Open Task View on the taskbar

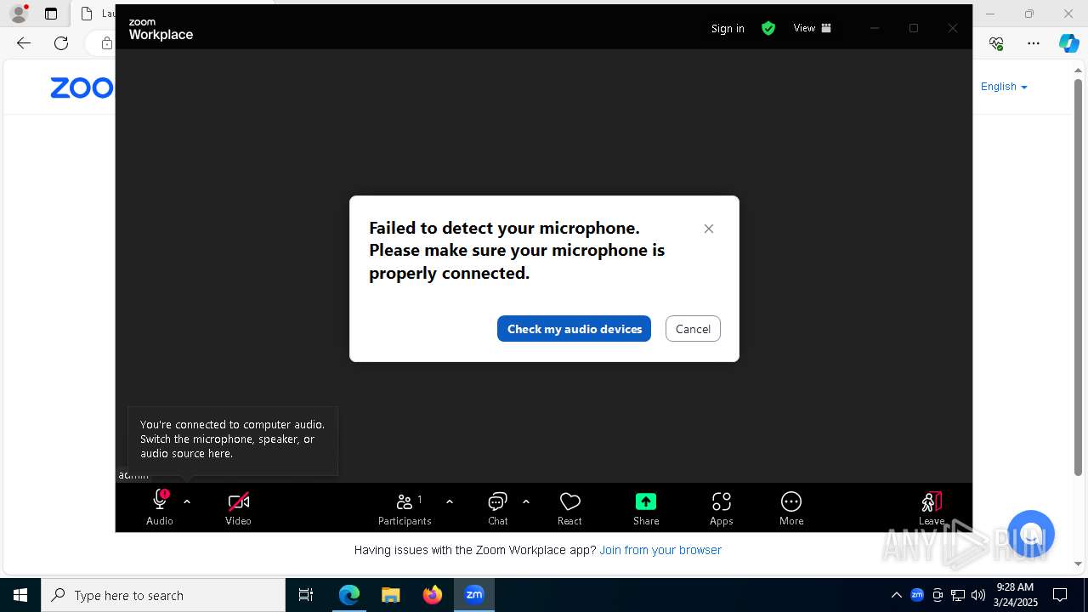306,595
